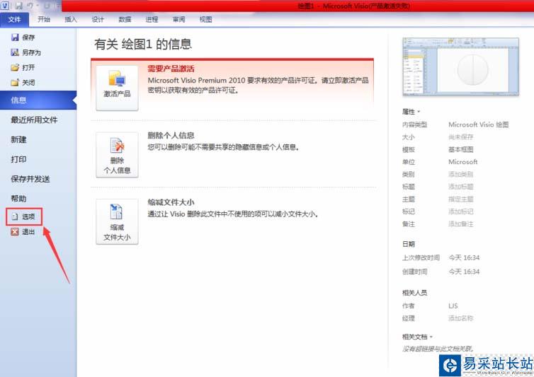The height and width of the screenshot is (377, 534).
Task: Click Remove Personal Information (删除个人信息) button
Action: coord(117,155)
